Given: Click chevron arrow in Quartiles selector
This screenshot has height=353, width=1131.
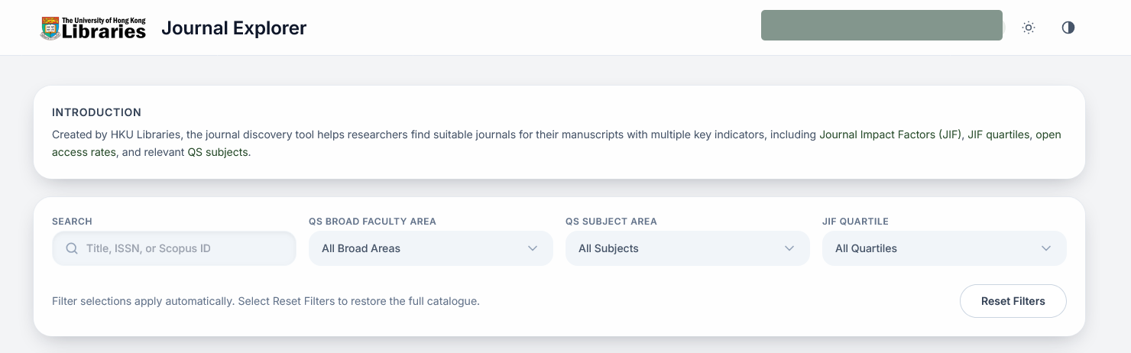Looking at the screenshot, I should [x=1046, y=248].
